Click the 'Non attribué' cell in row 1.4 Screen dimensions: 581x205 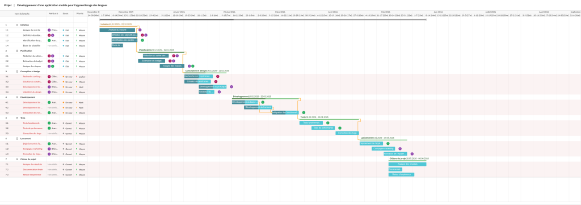coord(53,45)
